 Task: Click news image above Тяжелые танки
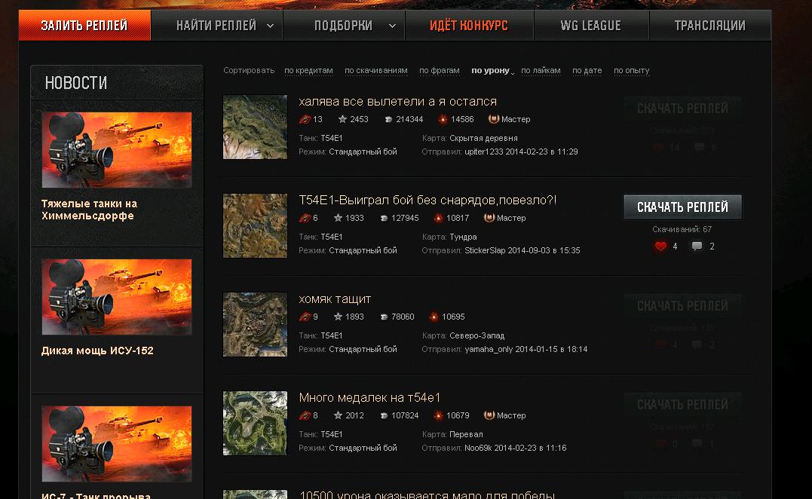(117, 150)
